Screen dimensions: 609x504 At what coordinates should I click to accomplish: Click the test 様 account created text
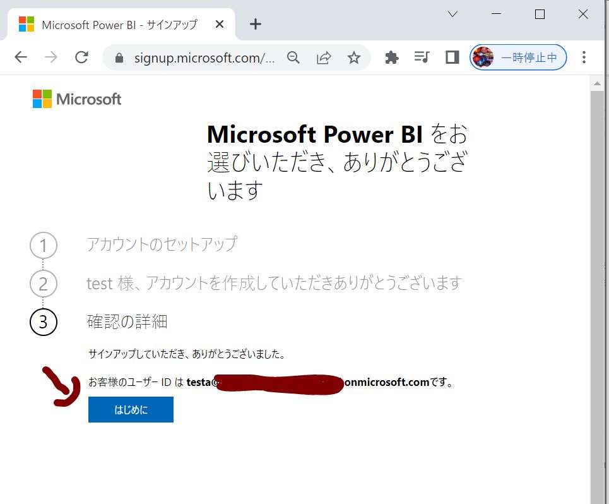(x=274, y=284)
